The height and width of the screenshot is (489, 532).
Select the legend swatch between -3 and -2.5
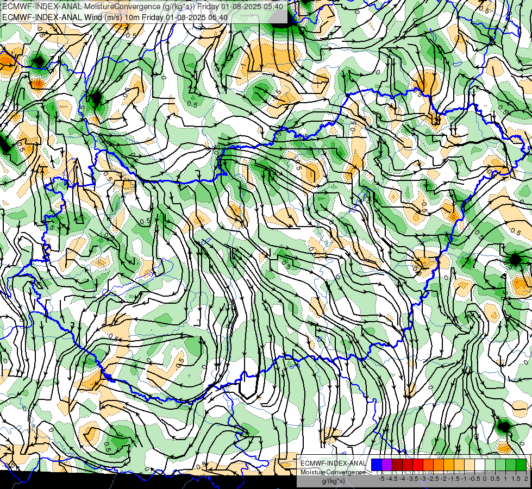tap(428, 465)
